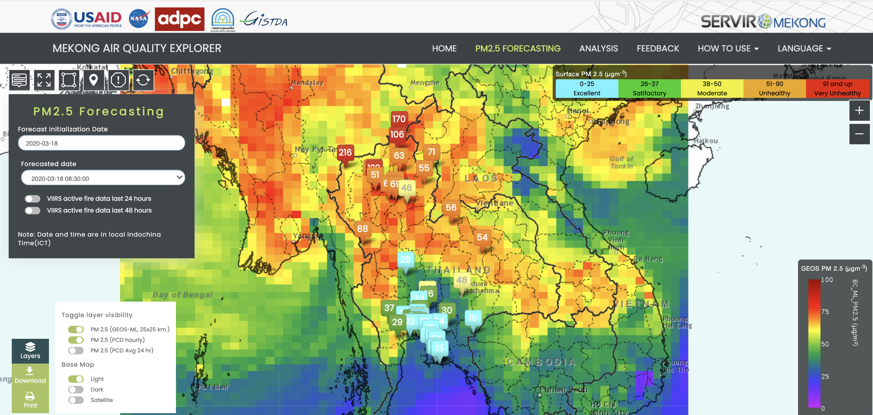Select the station marker showing 48
The image size is (873, 415).
462,280
